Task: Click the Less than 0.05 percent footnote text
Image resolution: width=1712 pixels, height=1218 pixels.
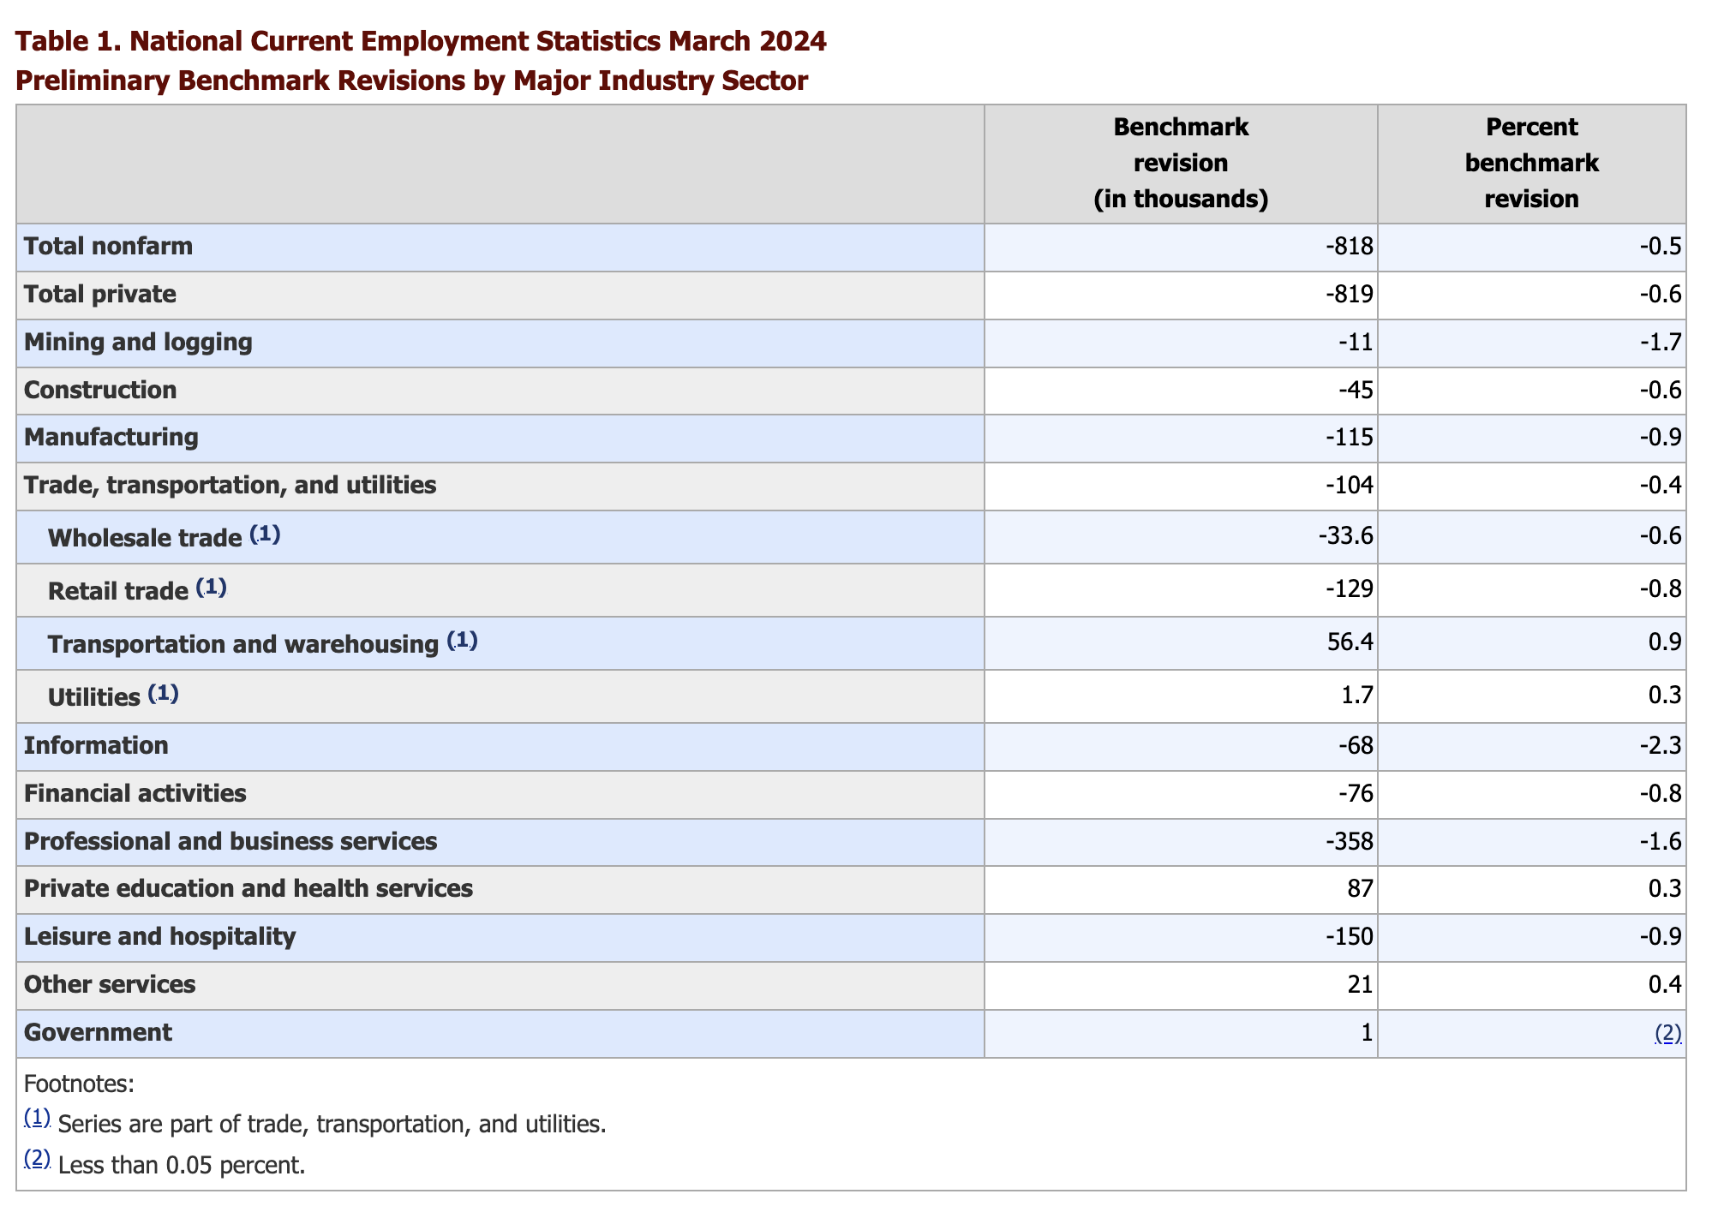Action: [x=182, y=1165]
